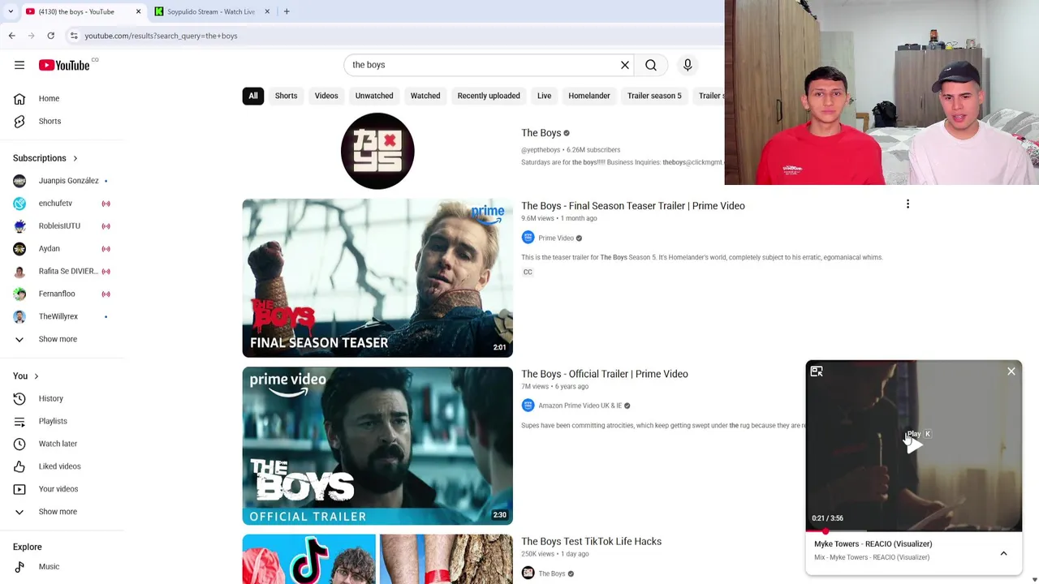Close the miniplayer
This screenshot has width=1039, height=584.
click(1011, 371)
